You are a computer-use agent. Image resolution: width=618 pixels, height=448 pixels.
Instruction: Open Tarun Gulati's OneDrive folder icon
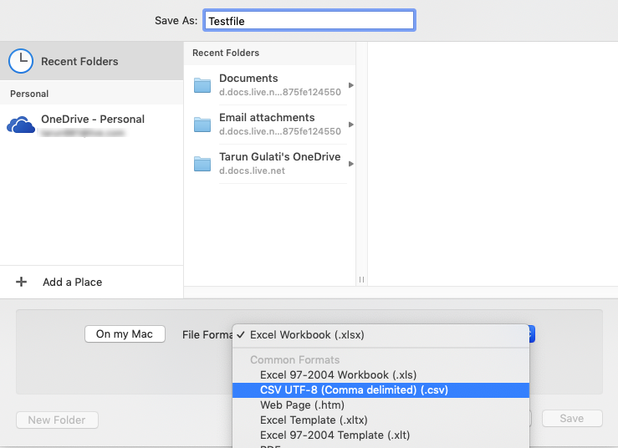click(x=202, y=164)
